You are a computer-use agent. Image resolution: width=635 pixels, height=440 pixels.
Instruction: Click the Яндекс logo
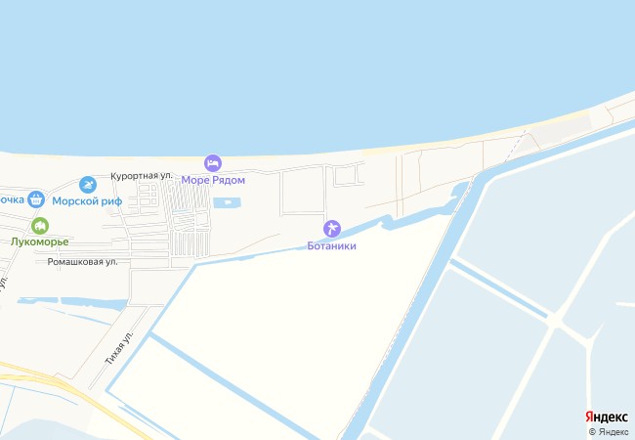tap(607, 417)
